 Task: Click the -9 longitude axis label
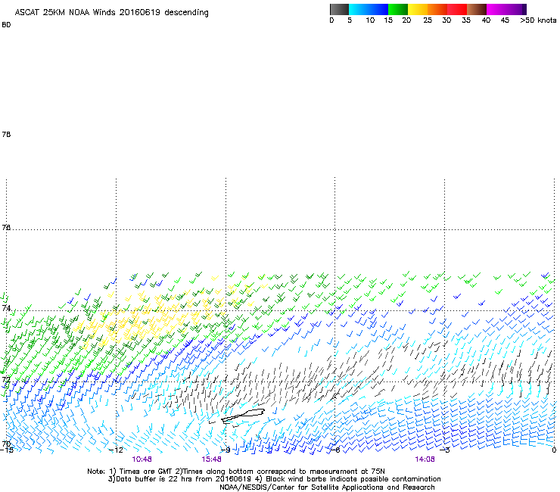pos(226,450)
